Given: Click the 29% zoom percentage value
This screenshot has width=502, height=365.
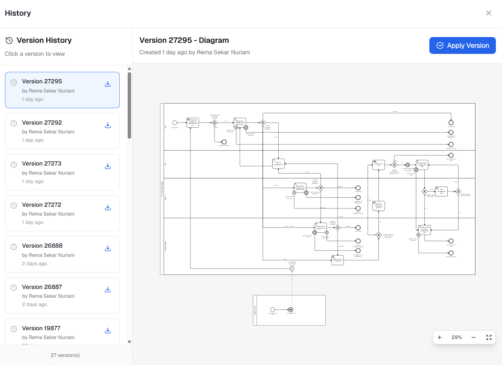Looking at the screenshot, I should pos(457,337).
